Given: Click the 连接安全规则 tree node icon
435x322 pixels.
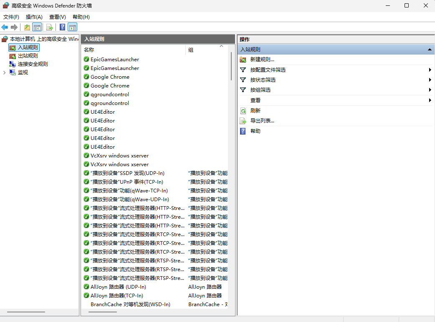Looking at the screenshot, I should [x=13, y=64].
